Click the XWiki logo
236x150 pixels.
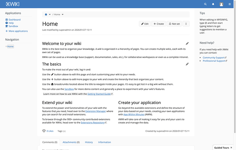pyautogui.click(x=12, y=4)
